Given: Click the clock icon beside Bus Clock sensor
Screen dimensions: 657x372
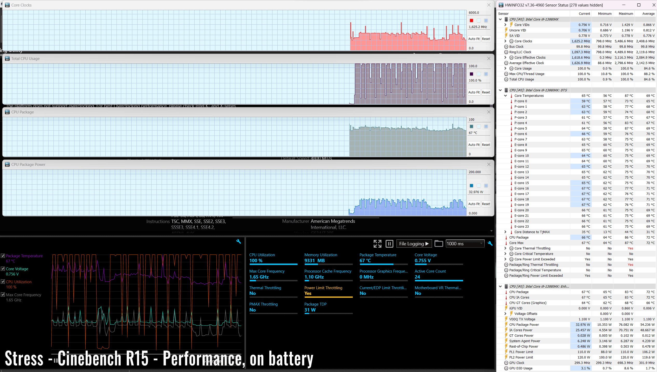Looking at the screenshot, I should coord(506,46).
